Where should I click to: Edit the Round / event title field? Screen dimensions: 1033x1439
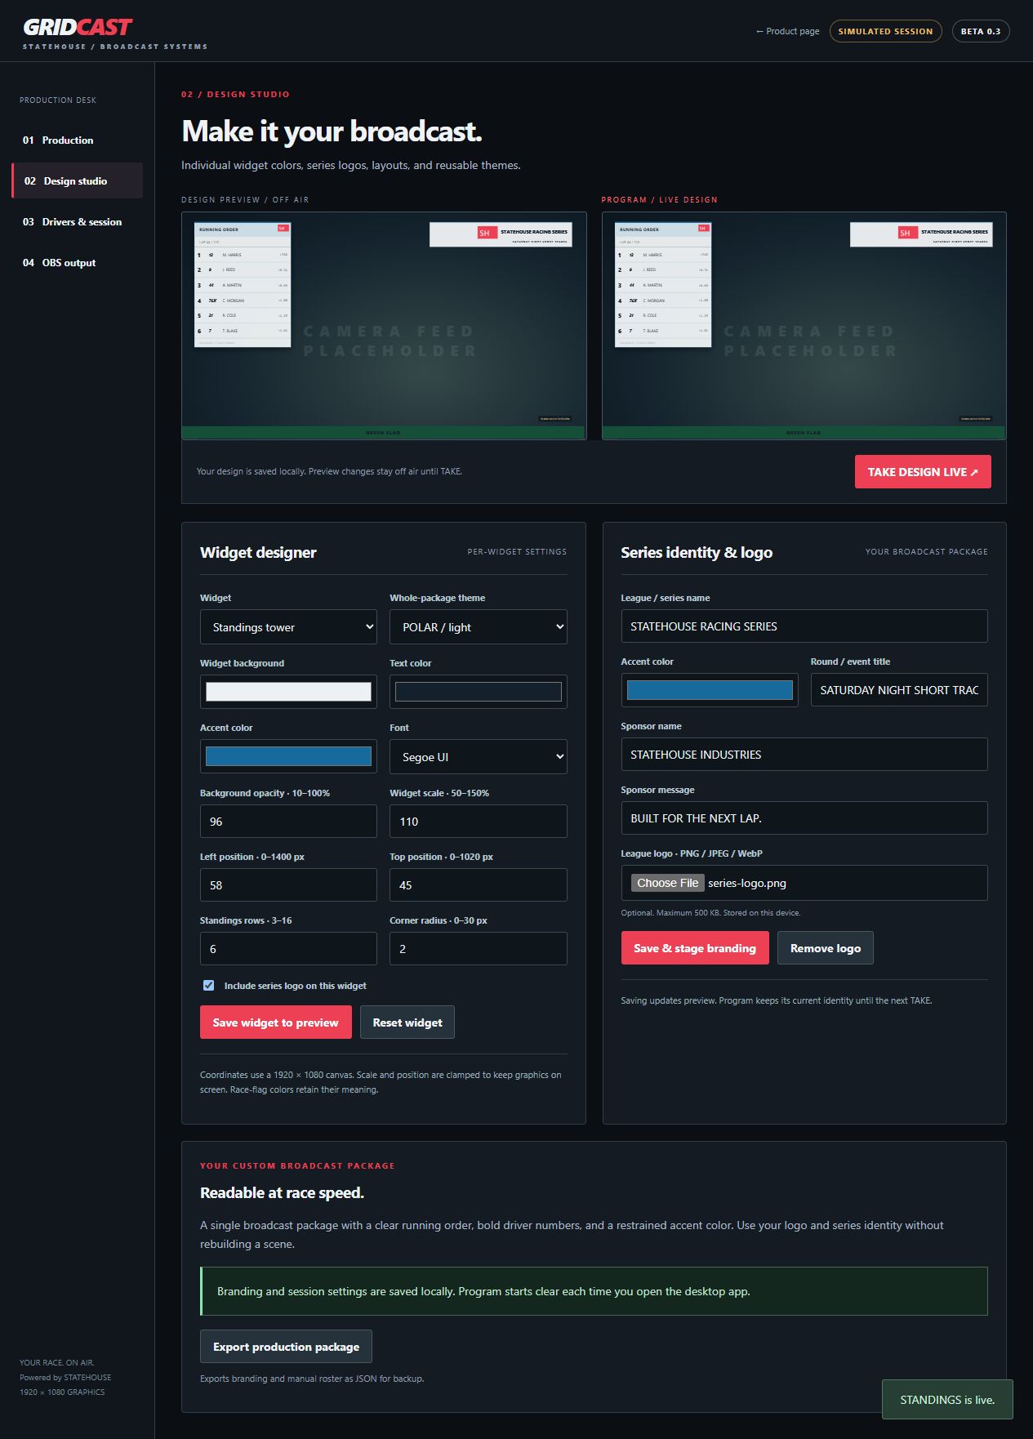point(898,690)
